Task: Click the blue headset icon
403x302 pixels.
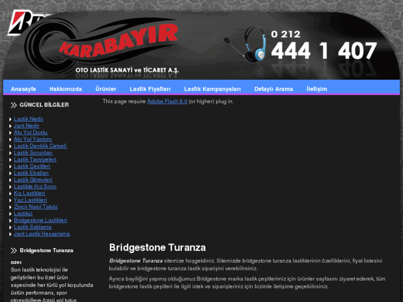Action: pos(245,44)
